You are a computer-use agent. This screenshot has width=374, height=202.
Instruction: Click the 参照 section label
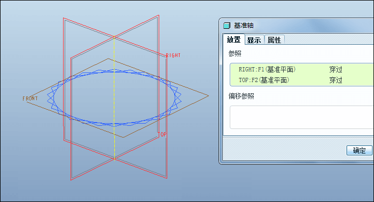tap(235, 53)
